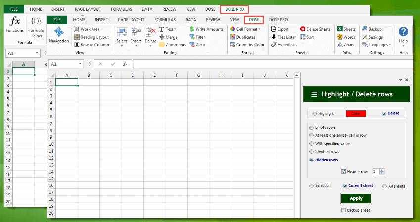Open task pane options dropdown arrow
Viewport: 420px width, 222px height.
pyautogui.click(x=401, y=80)
